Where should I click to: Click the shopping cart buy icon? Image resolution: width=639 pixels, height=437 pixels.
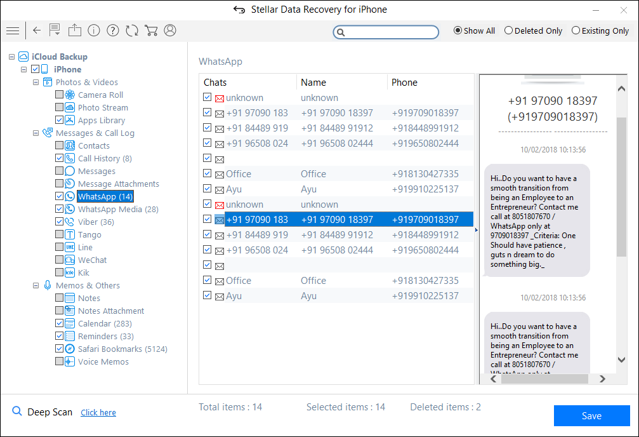(151, 30)
